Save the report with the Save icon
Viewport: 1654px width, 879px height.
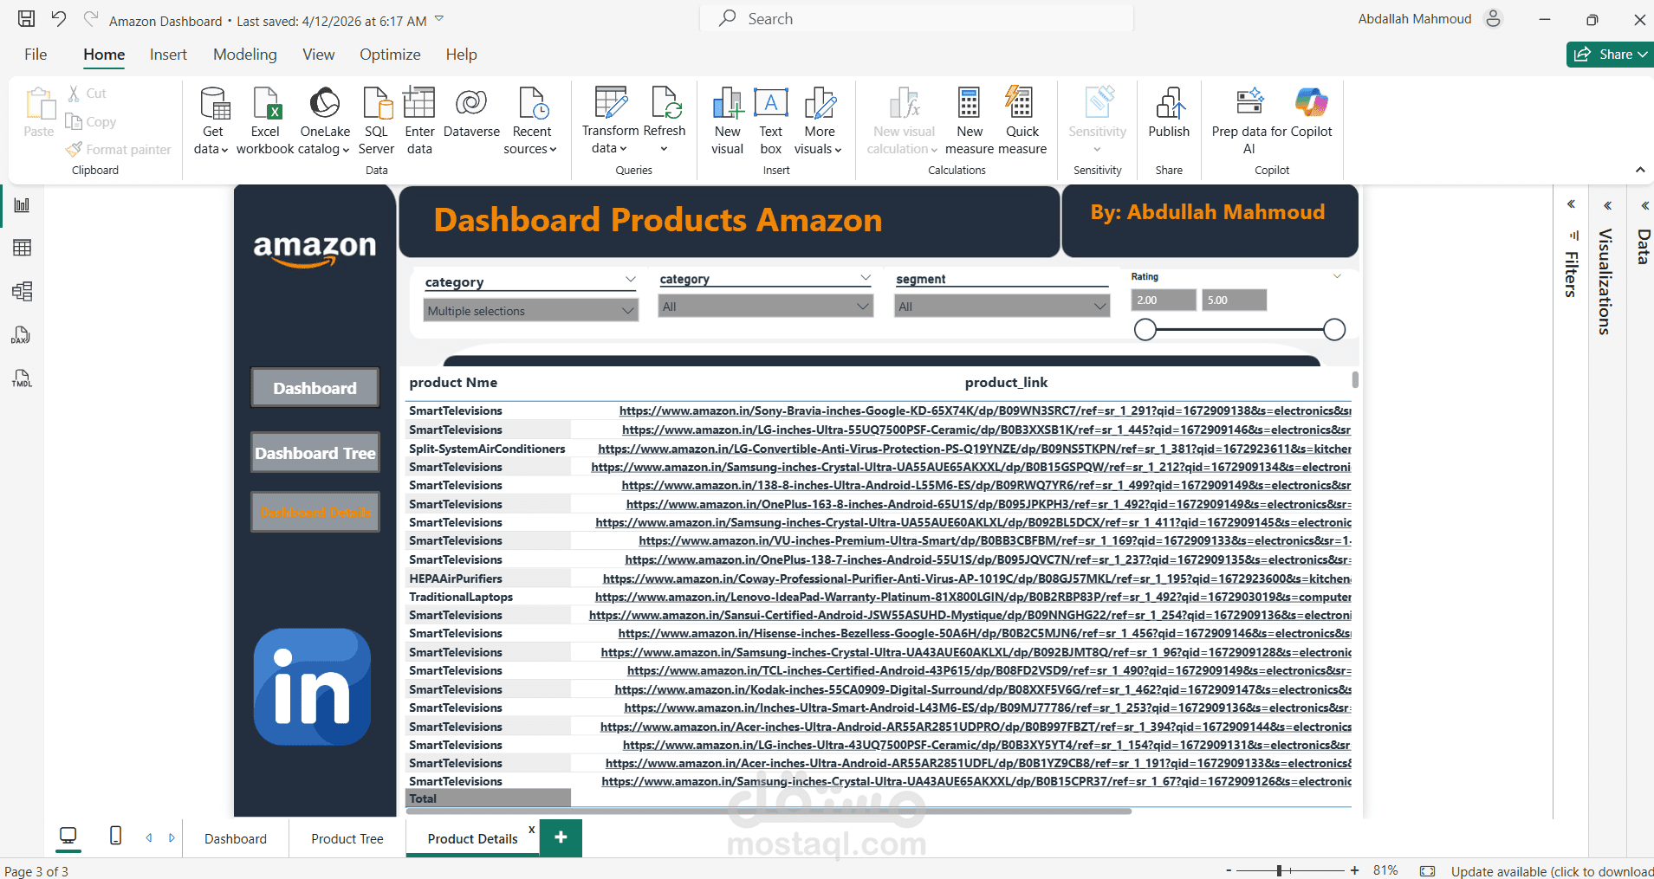pos(27,19)
